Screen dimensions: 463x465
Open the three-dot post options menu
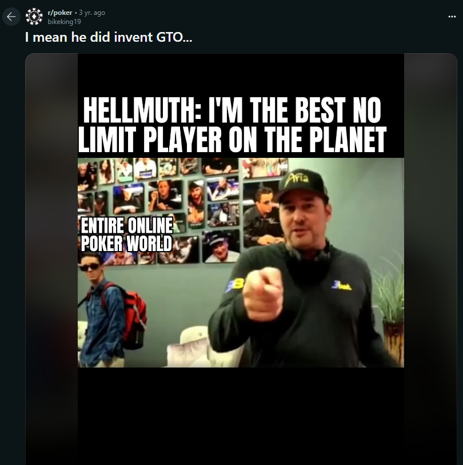pyautogui.click(x=452, y=17)
